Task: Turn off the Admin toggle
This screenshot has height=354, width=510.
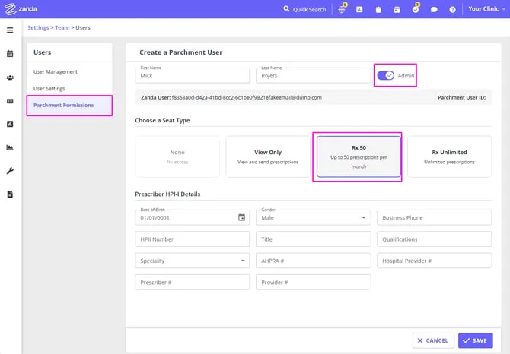Action: [386, 76]
